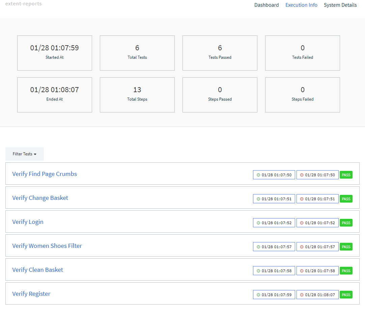
Task: Open Verify Register test
Action: (31, 294)
